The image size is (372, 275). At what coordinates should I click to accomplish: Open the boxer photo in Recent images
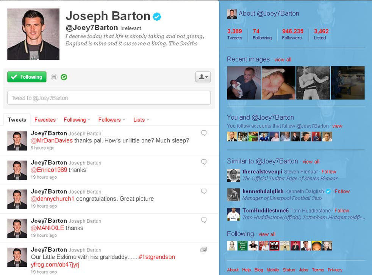tap(313, 83)
